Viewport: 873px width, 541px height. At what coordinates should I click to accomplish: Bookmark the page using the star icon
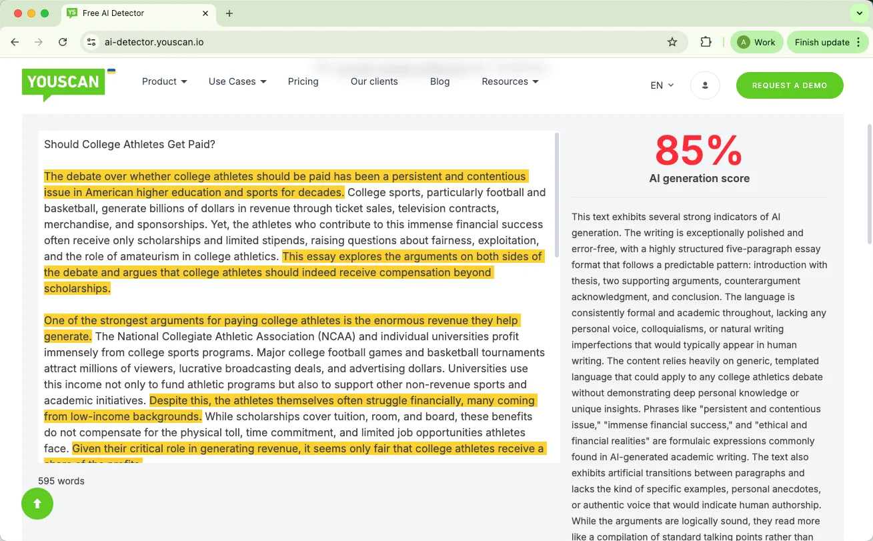click(672, 41)
